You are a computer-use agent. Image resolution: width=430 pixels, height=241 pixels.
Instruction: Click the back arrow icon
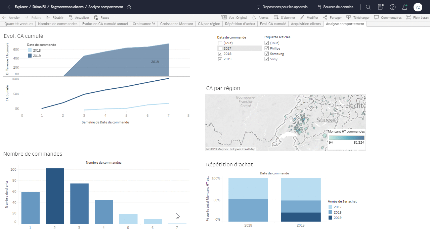9,7
